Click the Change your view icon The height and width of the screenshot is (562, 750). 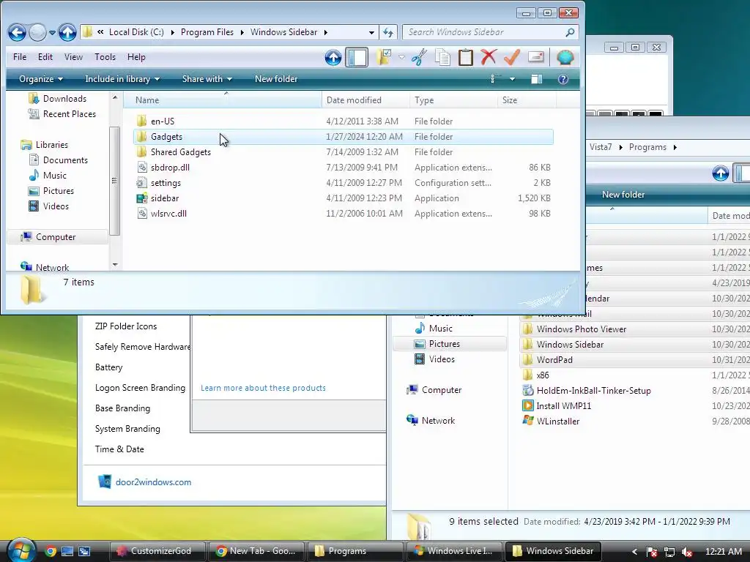click(496, 79)
